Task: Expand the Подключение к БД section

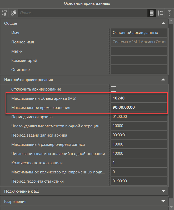Action: (163, 191)
